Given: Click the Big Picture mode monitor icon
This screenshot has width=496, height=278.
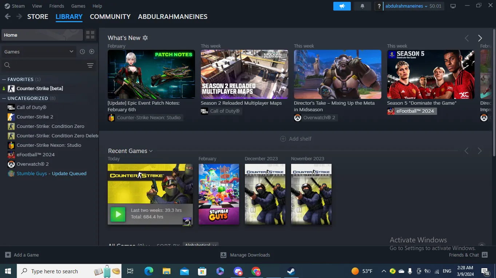Looking at the screenshot, I should pos(453,6).
